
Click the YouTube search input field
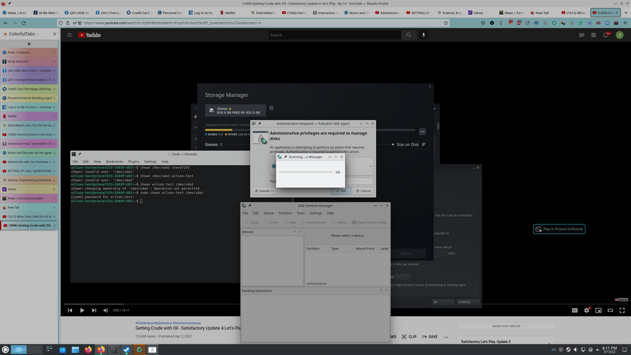click(x=333, y=35)
